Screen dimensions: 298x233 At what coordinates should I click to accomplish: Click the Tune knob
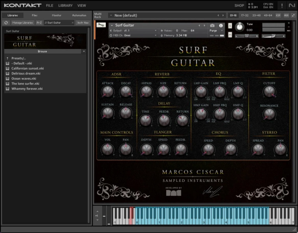240,27
